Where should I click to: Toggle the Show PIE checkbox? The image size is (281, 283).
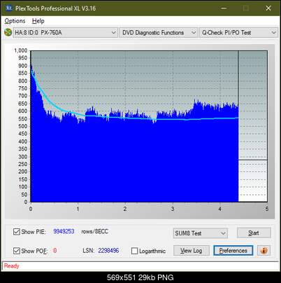tap(17, 232)
